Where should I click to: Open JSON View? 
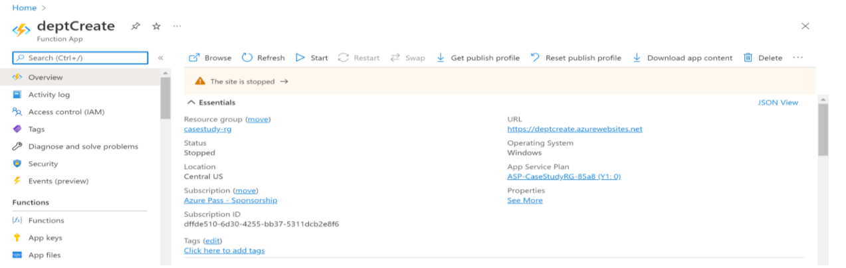click(x=778, y=103)
